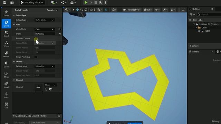Viewport: 221px width, 124px height.
Task: Open the add content cube menu
Action: (x=54, y=2)
